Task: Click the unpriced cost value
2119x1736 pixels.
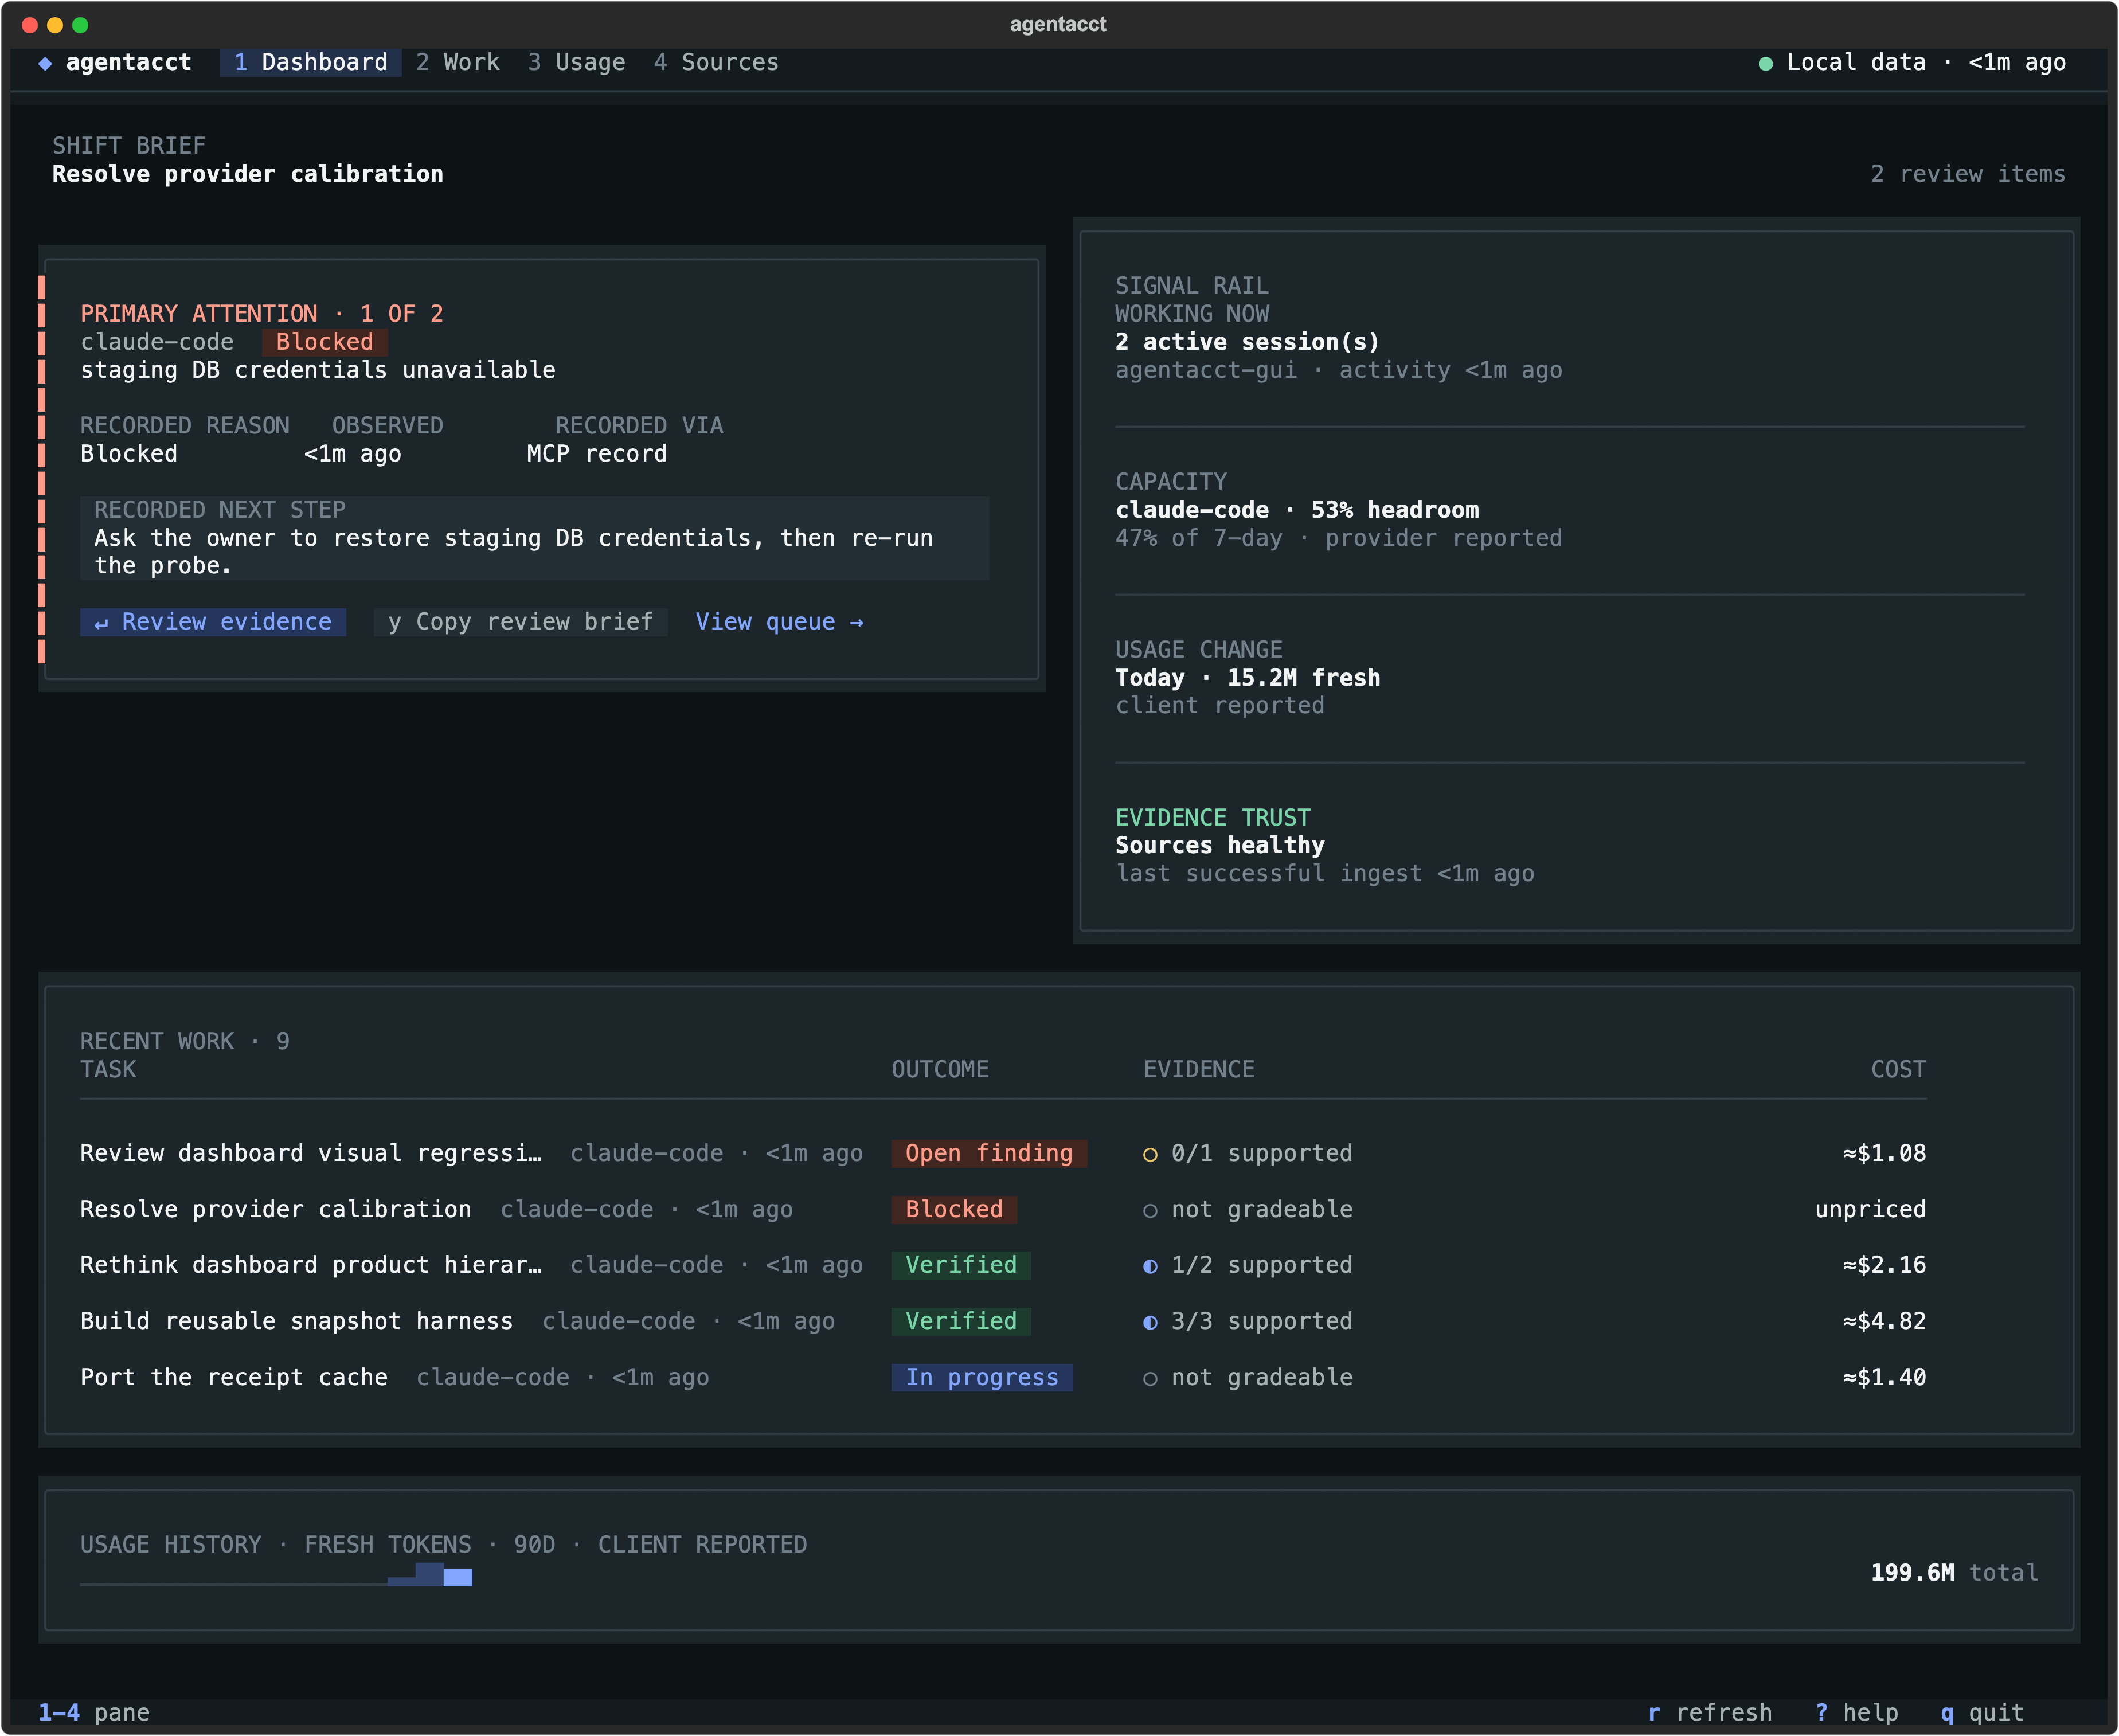Action: (x=1870, y=1209)
